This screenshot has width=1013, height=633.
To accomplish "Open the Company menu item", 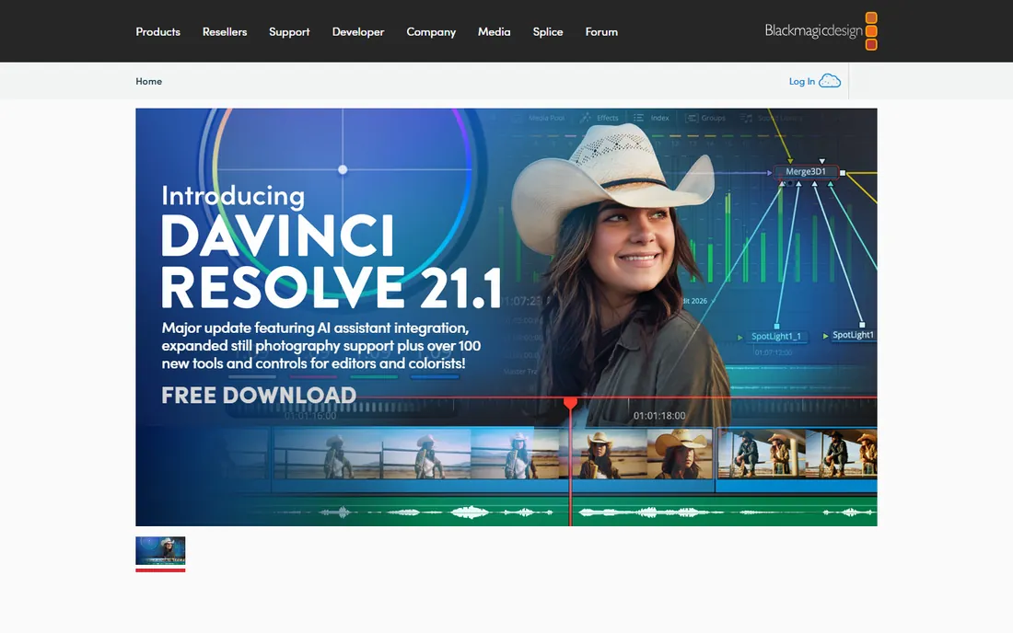I will click(431, 31).
